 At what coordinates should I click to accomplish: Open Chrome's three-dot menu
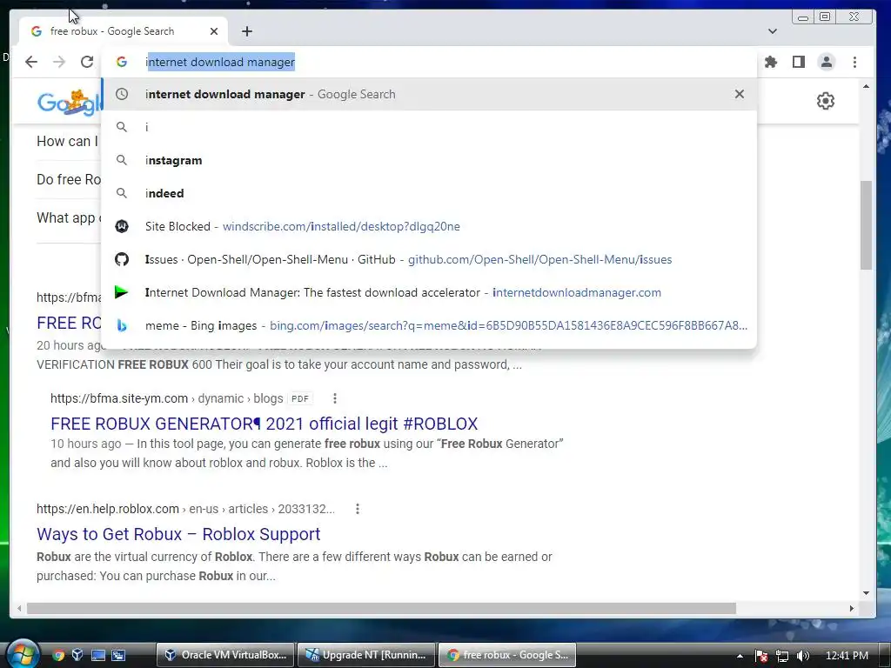(x=854, y=62)
